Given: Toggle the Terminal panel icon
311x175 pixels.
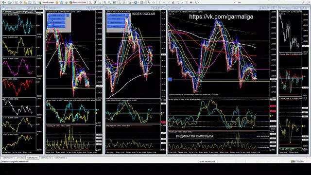Looking at the screenshot, I should pyautogui.click(x=30, y=2).
